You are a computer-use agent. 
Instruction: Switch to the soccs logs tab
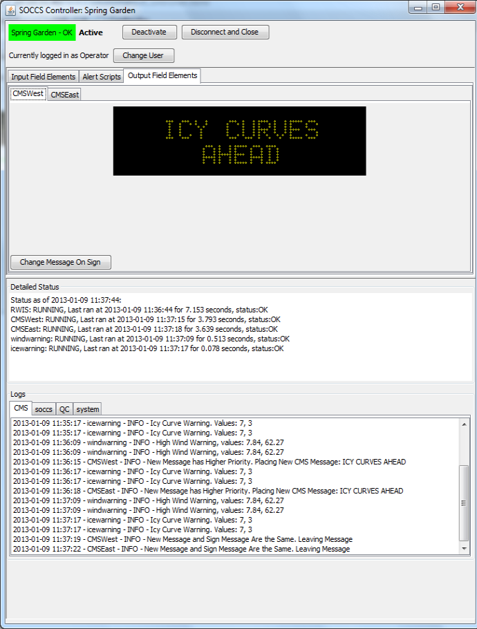(x=44, y=409)
